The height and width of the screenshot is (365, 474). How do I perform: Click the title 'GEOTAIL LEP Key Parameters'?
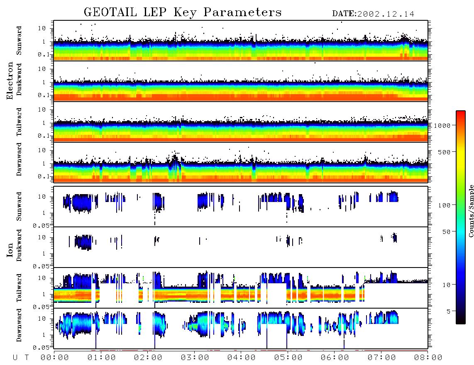[183, 12]
